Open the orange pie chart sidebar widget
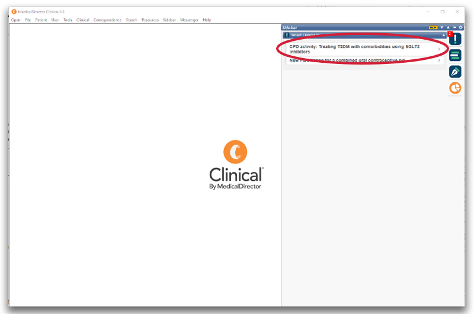The image size is (474, 314). coord(455,88)
